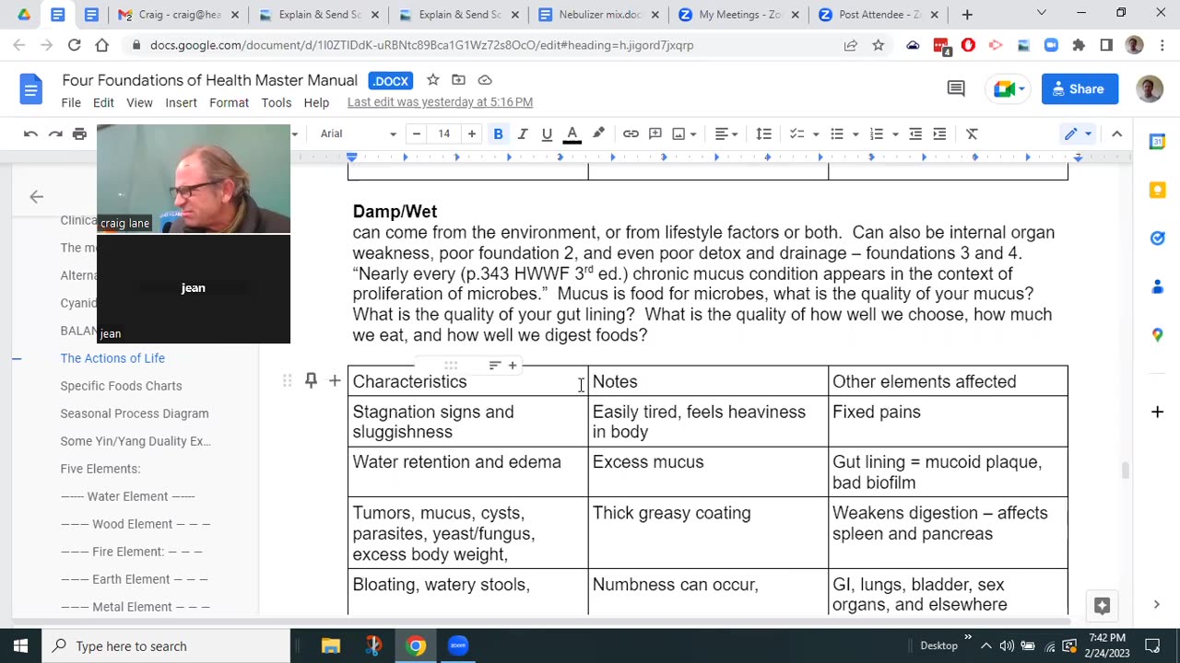
Task: Click the insert link icon
Action: pyautogui.click(x=631, y=134)
